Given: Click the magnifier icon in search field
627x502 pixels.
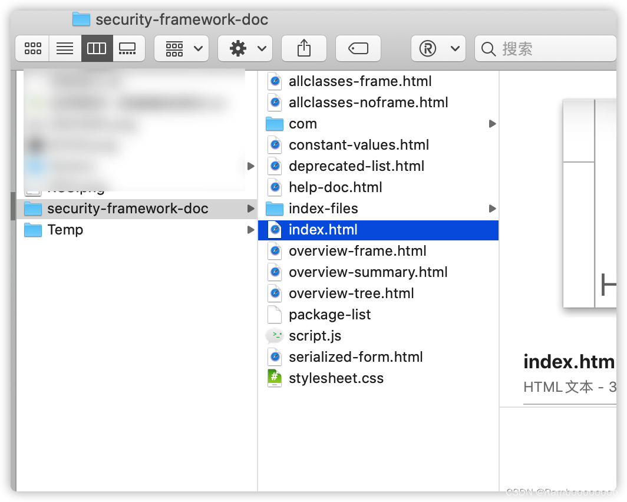Looking at the screenshot, I should (489, 49).
